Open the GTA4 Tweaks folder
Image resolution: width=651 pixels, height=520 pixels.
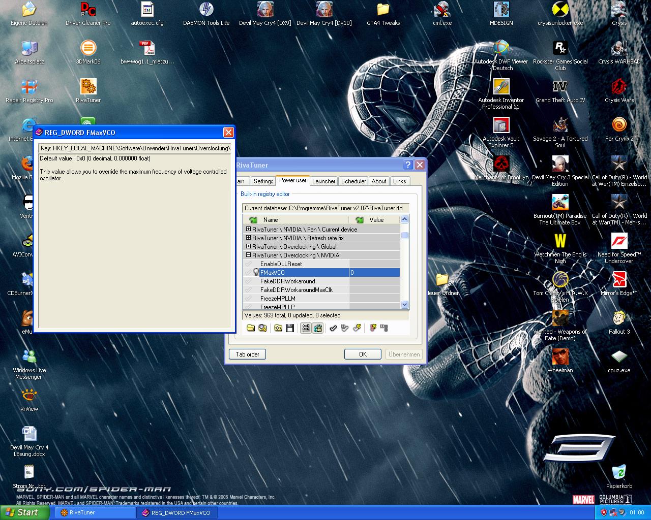(x=383, y=14)
